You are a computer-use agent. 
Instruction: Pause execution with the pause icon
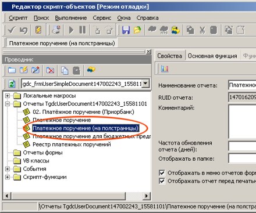pyautogui.click(x=83, y=30)
